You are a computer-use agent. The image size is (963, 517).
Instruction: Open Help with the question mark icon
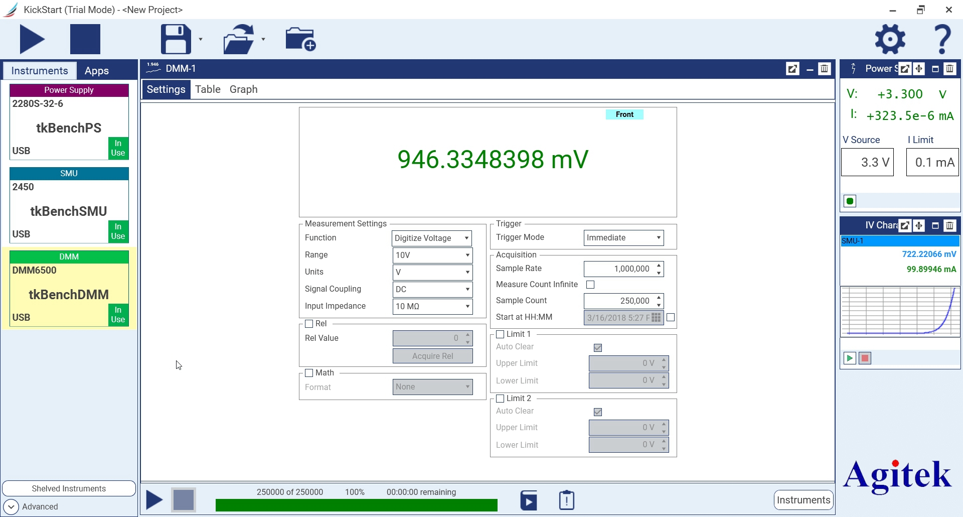(x=942, y=39)
